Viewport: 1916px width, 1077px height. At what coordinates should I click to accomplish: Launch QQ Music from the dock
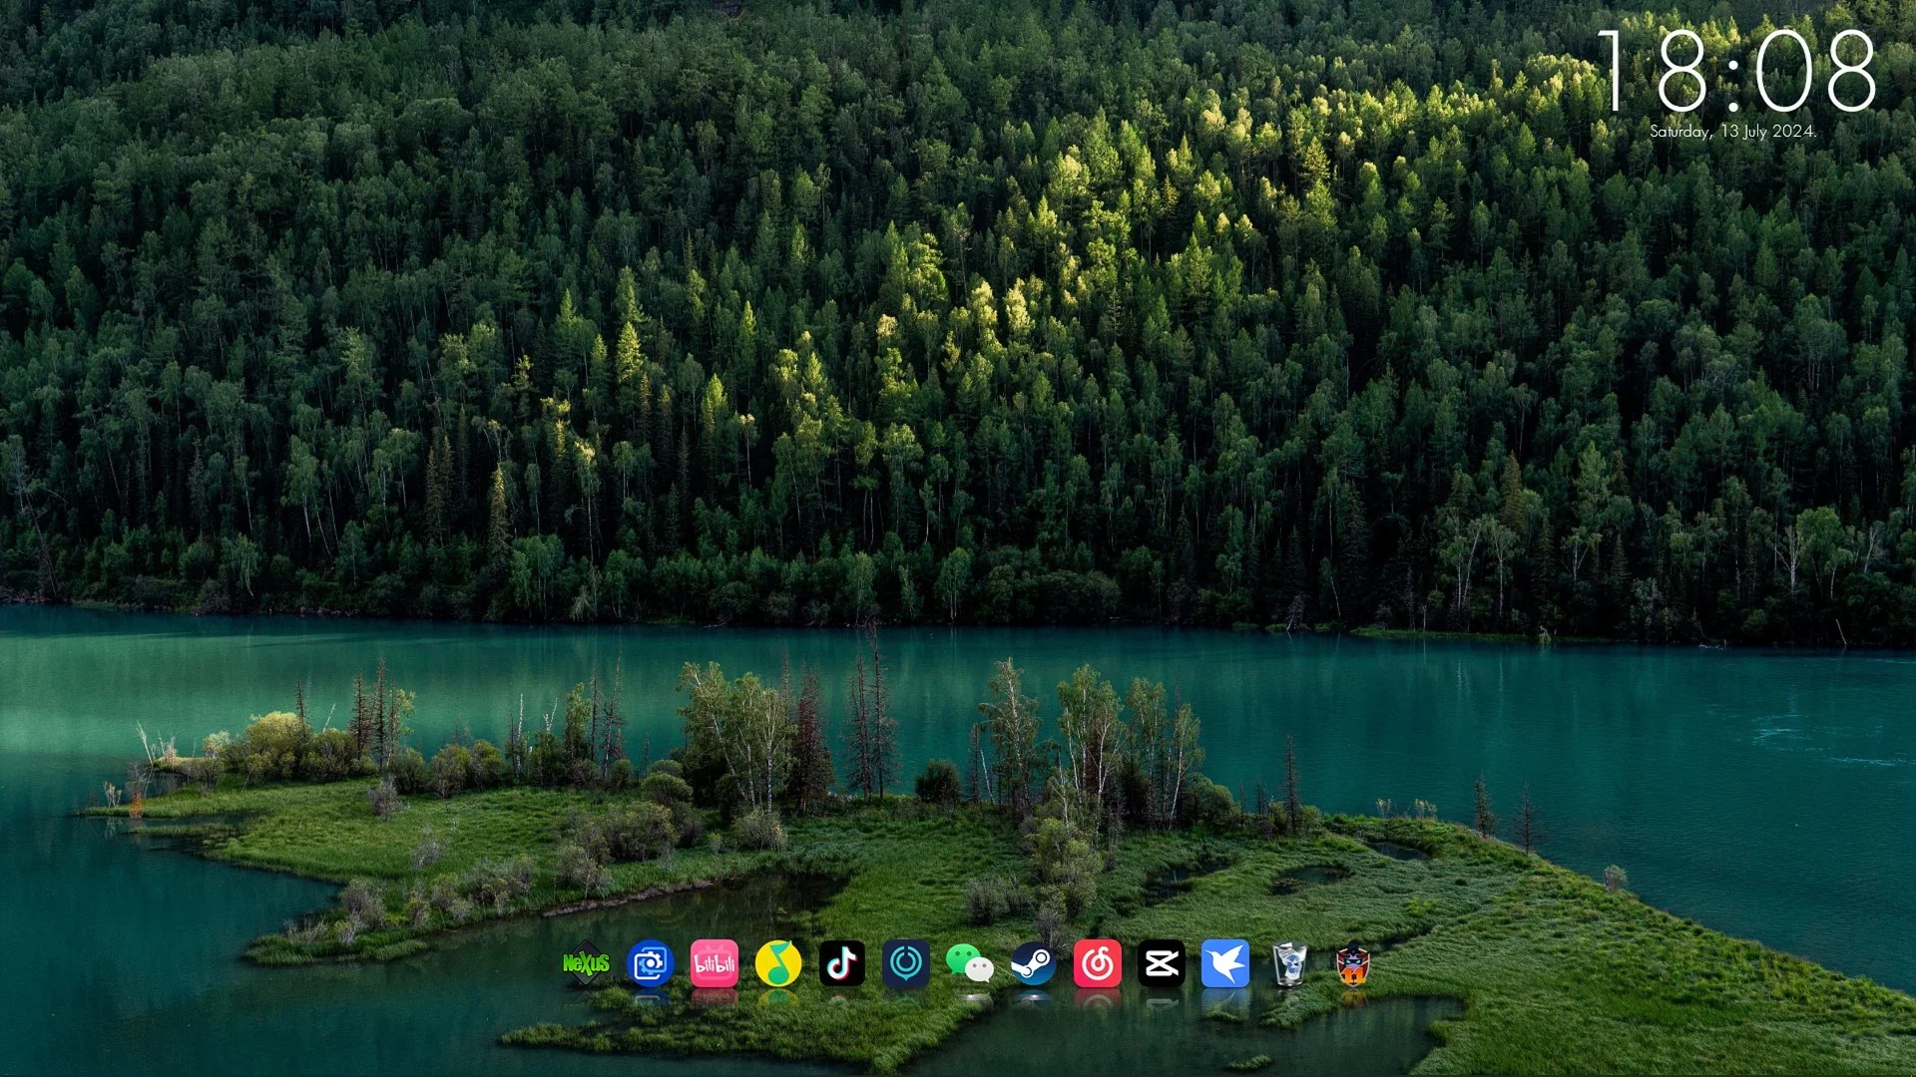778,963
